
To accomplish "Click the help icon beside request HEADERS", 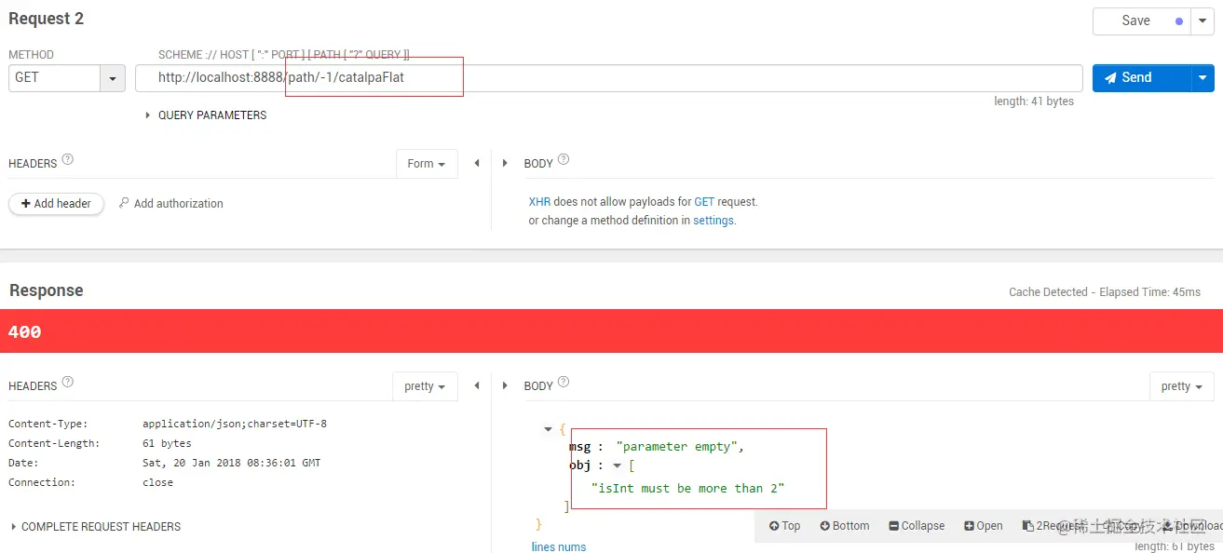I will click(x=68, y=160).
